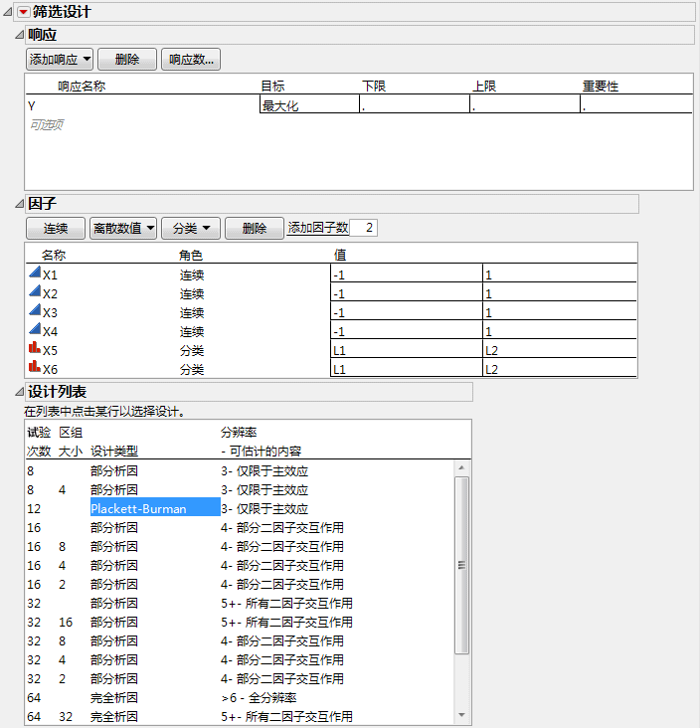
Task: Select the 16-run unblocked 部分析因 design
Action: pos(240,528)
